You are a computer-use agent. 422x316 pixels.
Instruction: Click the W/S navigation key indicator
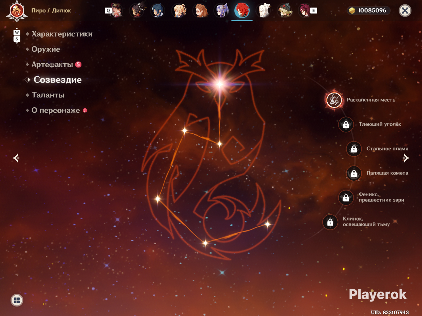pyautogui.click(x=17, y=36)
